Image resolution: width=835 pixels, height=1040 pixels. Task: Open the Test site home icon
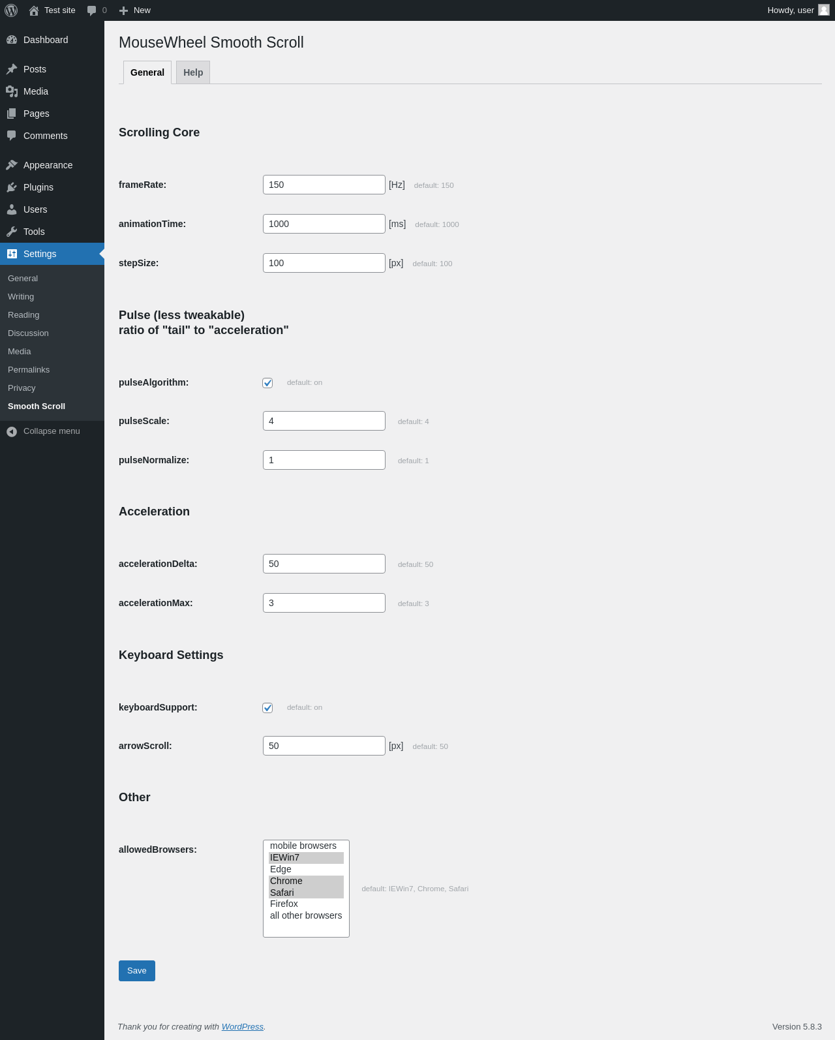(x=34, y=10)
